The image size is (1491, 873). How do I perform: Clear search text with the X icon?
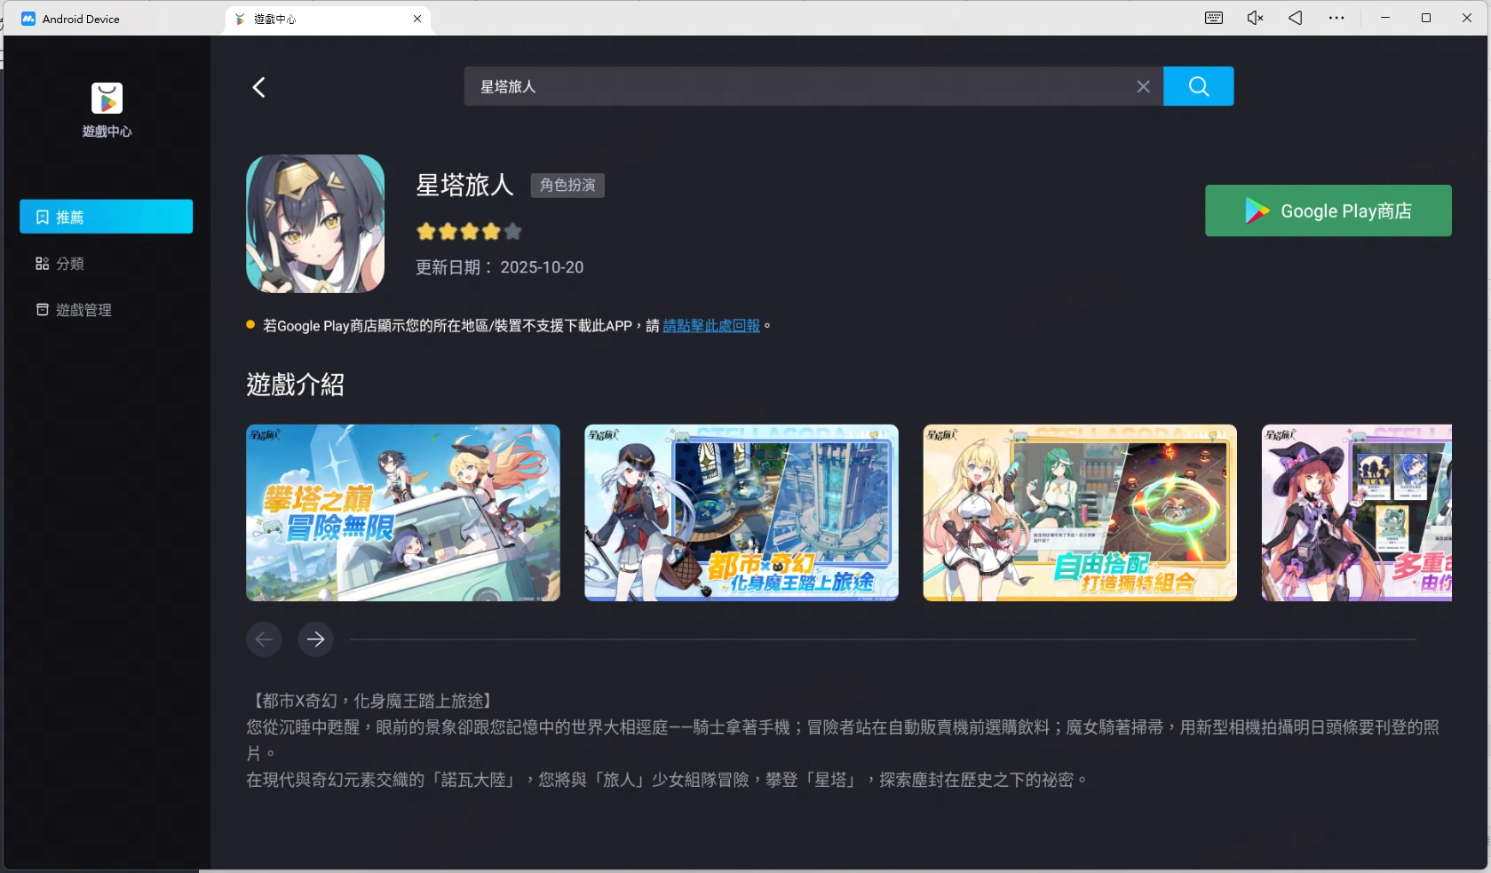(x=1143, y=86)
